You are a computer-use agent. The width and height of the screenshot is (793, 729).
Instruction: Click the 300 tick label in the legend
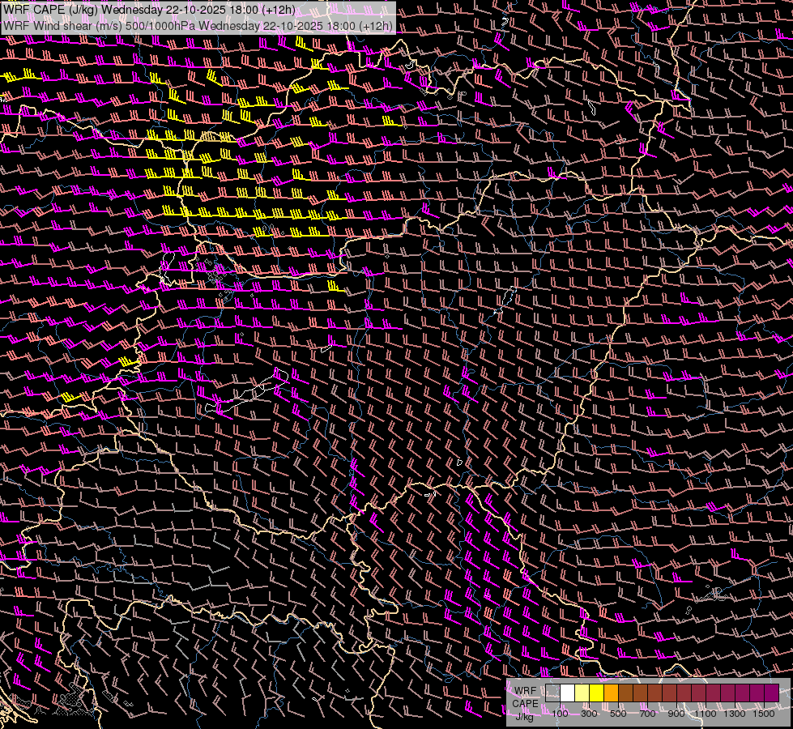(x=589, y=714)
